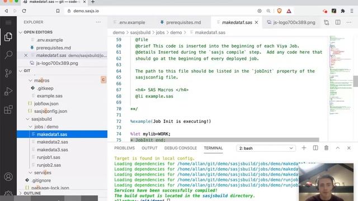Click the compare changes icon in editor toolbar
358x201 pixels.
click(x=327, y=22)
